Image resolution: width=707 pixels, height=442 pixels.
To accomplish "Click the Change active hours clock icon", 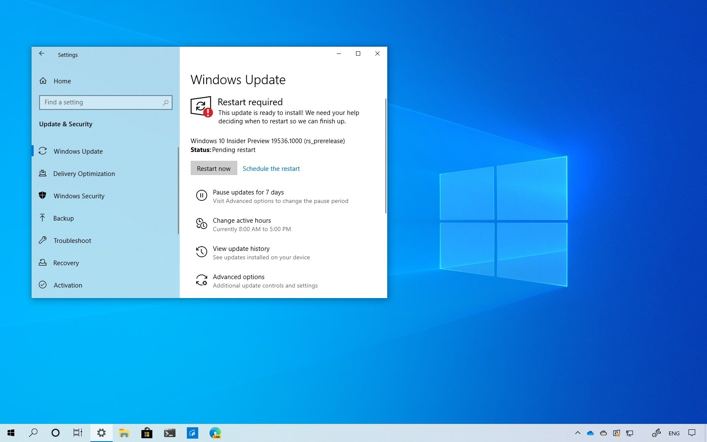I will [x=202, y=224].
